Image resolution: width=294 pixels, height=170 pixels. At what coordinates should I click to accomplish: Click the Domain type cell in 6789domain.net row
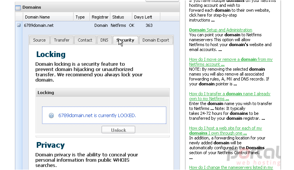[101, 25]
